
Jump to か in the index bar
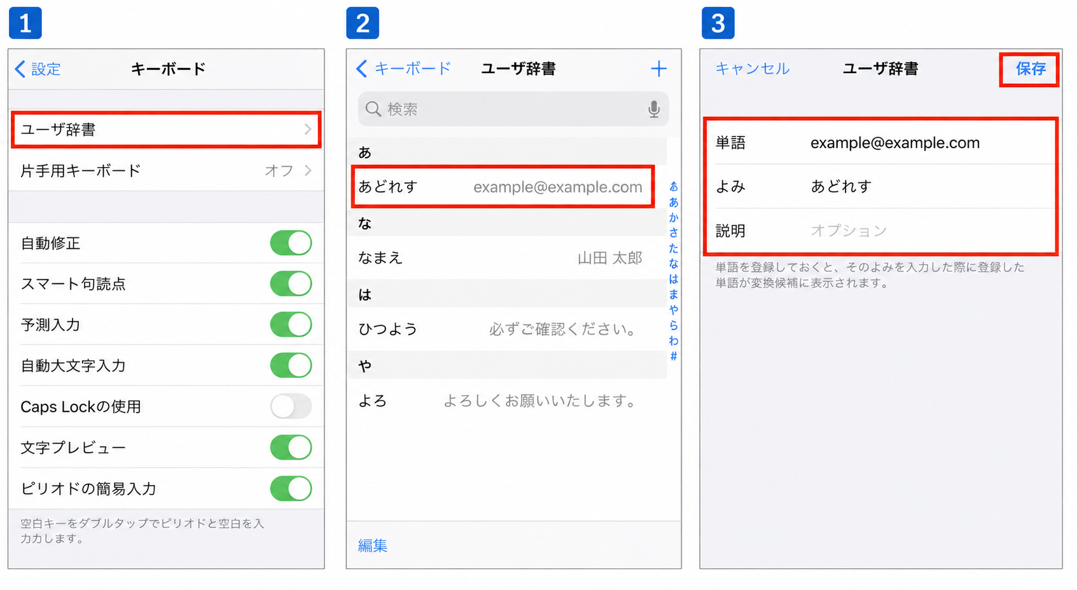pyautogui.click(x=674, y=217)
